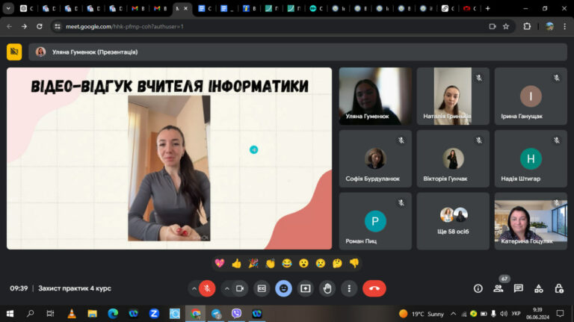Open a new browser tab with plus
Screen dimensions: 574x322
pos(487,8)
